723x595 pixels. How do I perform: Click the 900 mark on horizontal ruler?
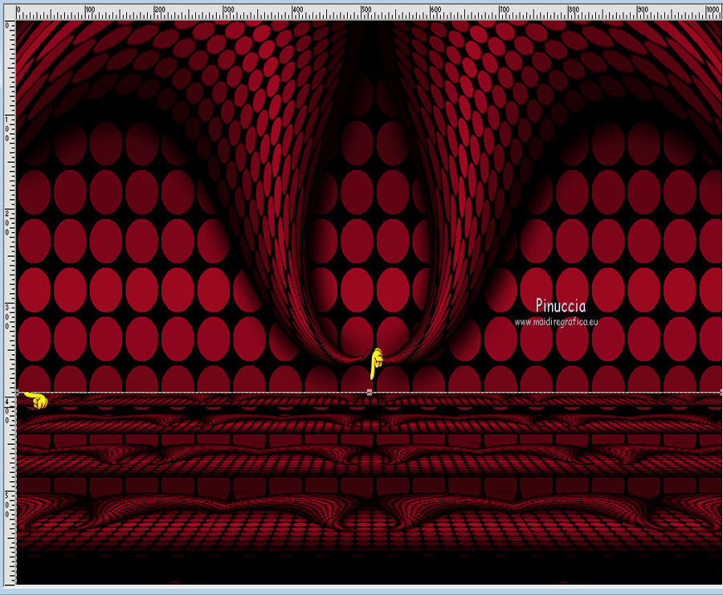pos(642,11)
